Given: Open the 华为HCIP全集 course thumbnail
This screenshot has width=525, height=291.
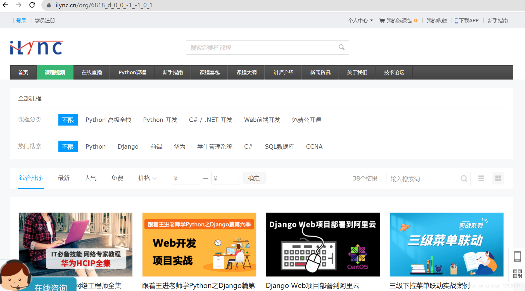Looking at the screenshot, I should click(76, 244).
